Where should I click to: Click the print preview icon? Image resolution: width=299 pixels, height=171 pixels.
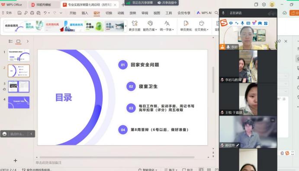(39, 13)
